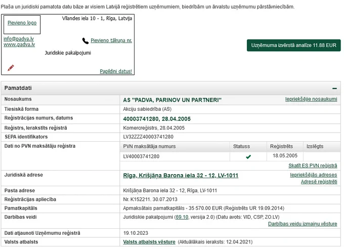
Task: Click the Pasta adrese row label
Action: point(20,190)
